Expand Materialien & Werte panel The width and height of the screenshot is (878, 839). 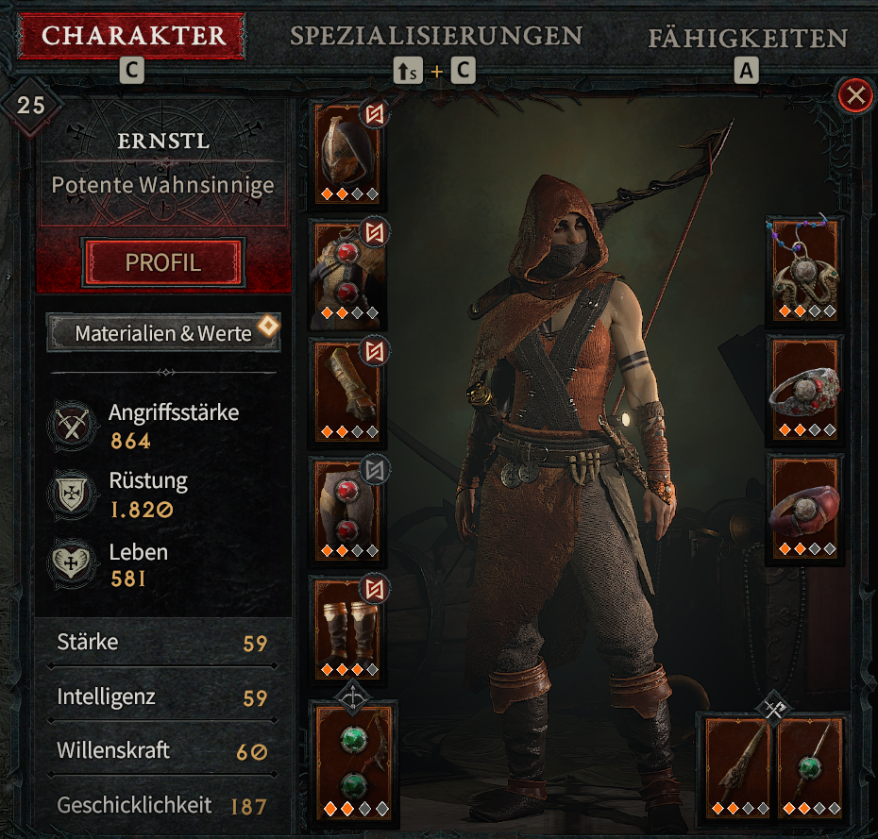(x=163, y=333)
